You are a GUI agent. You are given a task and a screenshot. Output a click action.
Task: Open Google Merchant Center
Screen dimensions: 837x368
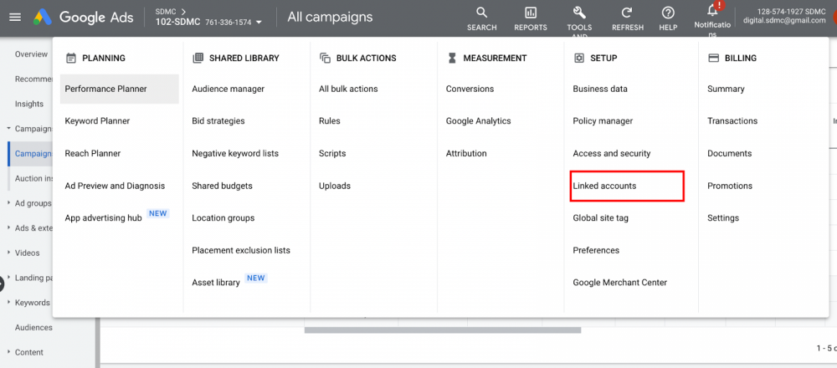(619, 283)
